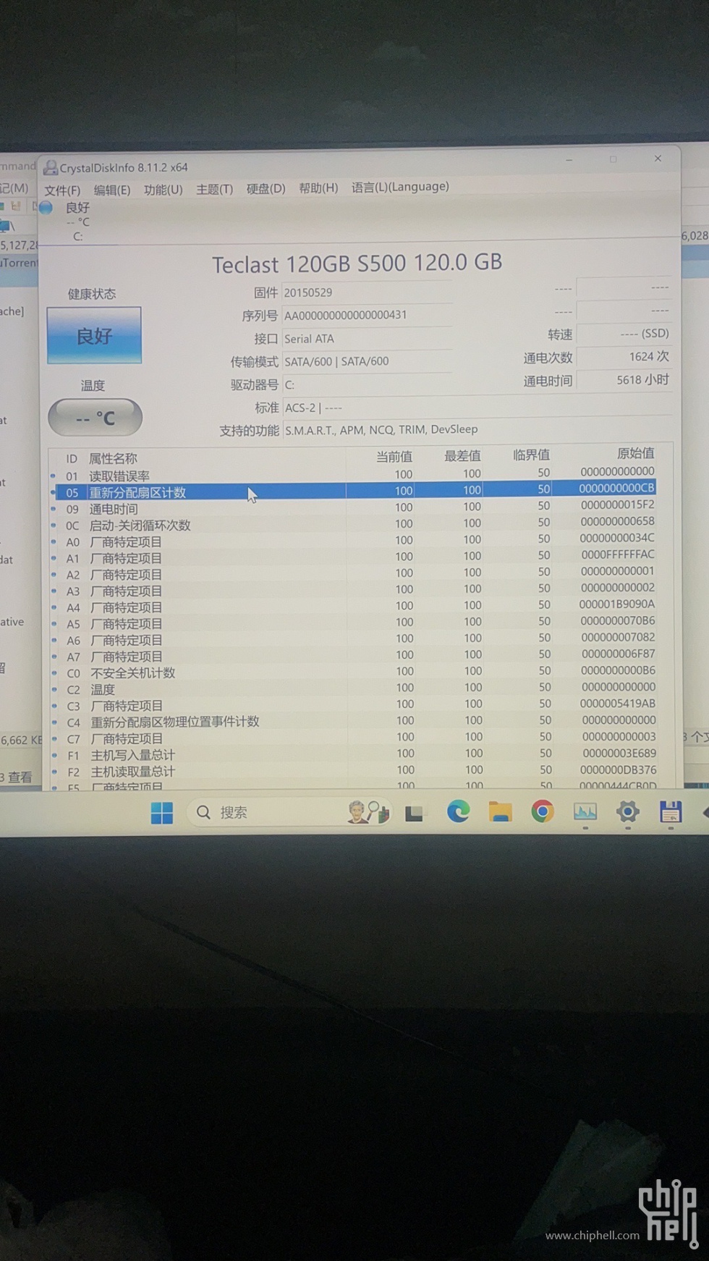This screenshot has height=1261, width=709.
Task: Open the 文件(F) menu
Action: point(61,190)
